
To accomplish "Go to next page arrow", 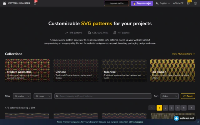I will pyautogui.click(x=191, y=108).
